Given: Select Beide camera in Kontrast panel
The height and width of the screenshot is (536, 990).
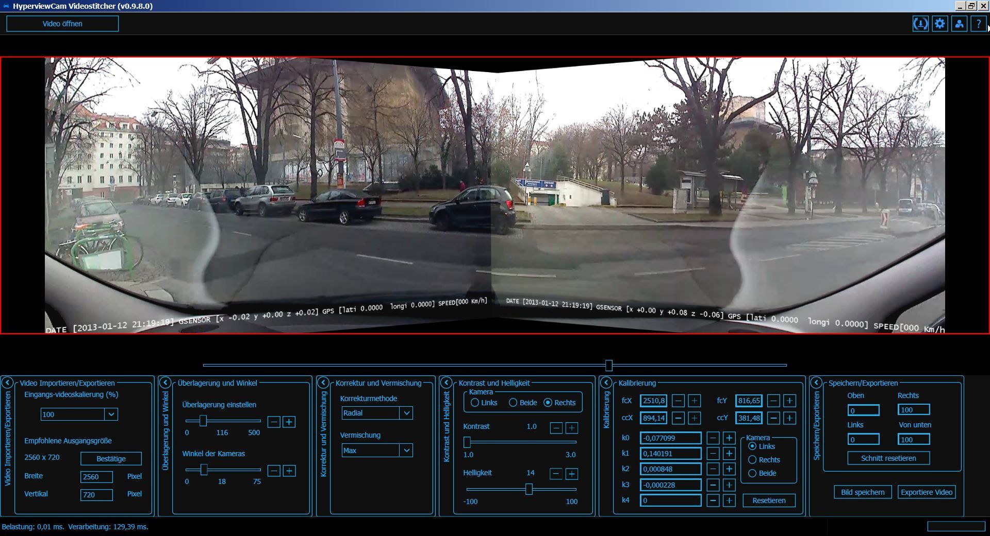Looking at the screenshot, I should tap(523, 403).
